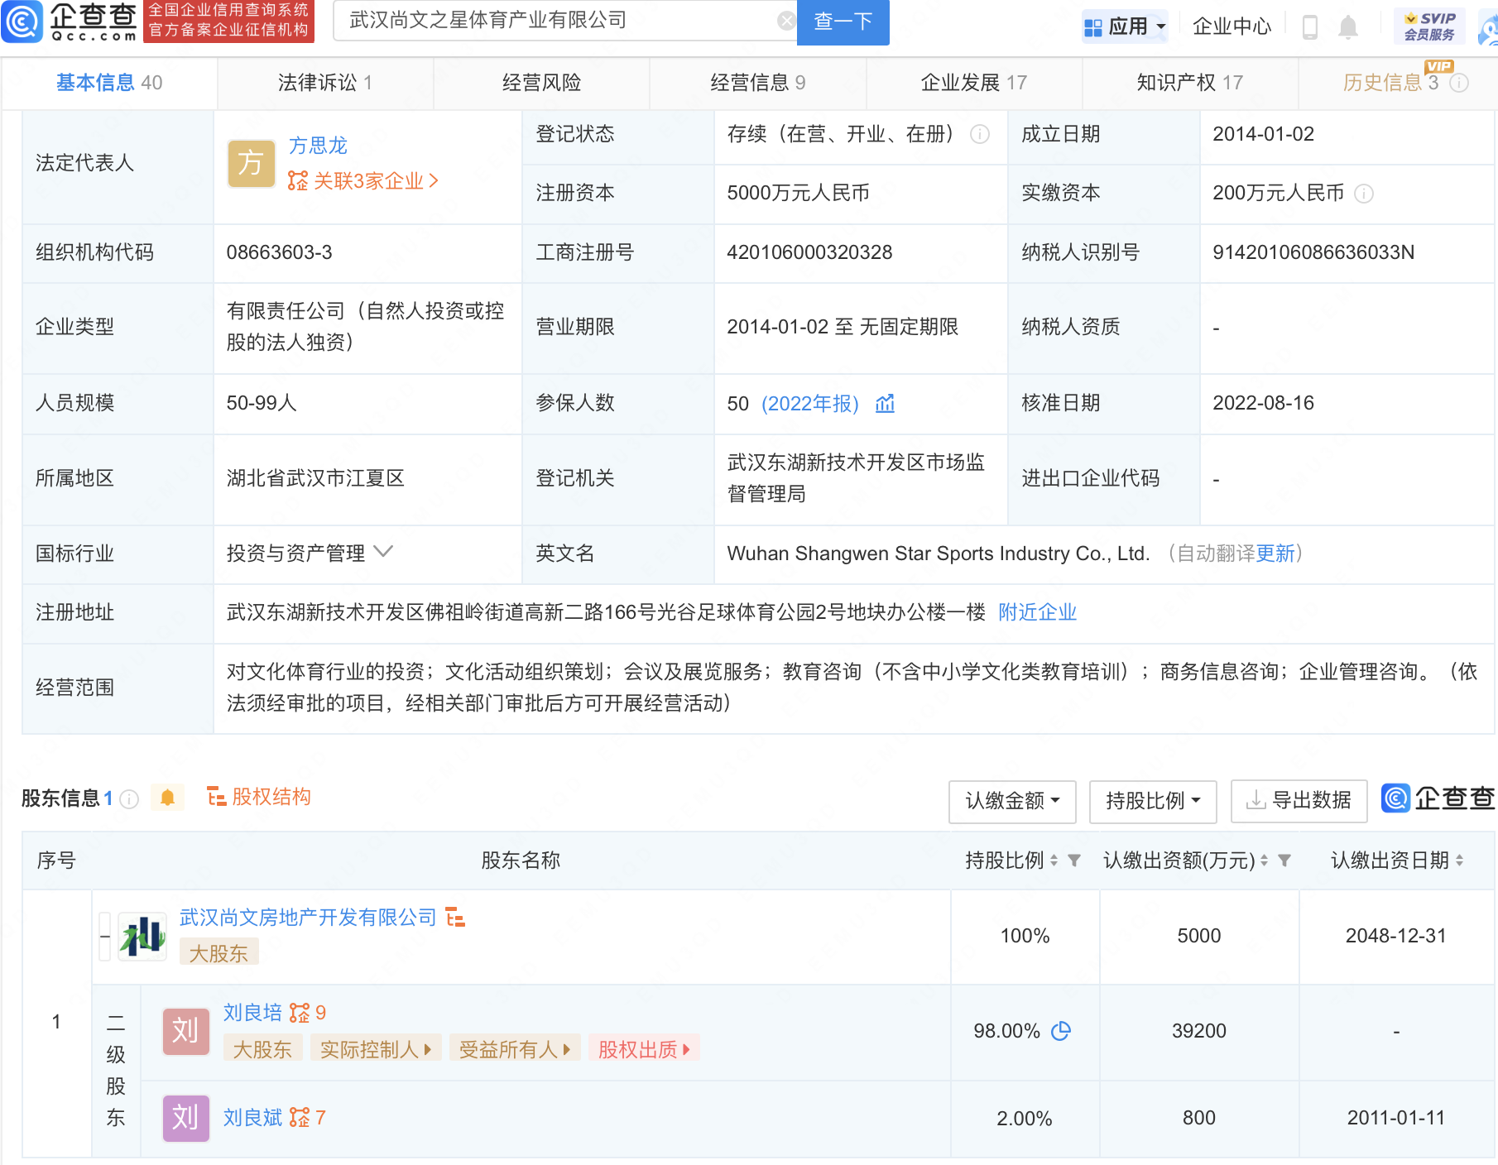
Task: Open the 附近企业 nearby companies link
Action: [x=1037, y=612]
